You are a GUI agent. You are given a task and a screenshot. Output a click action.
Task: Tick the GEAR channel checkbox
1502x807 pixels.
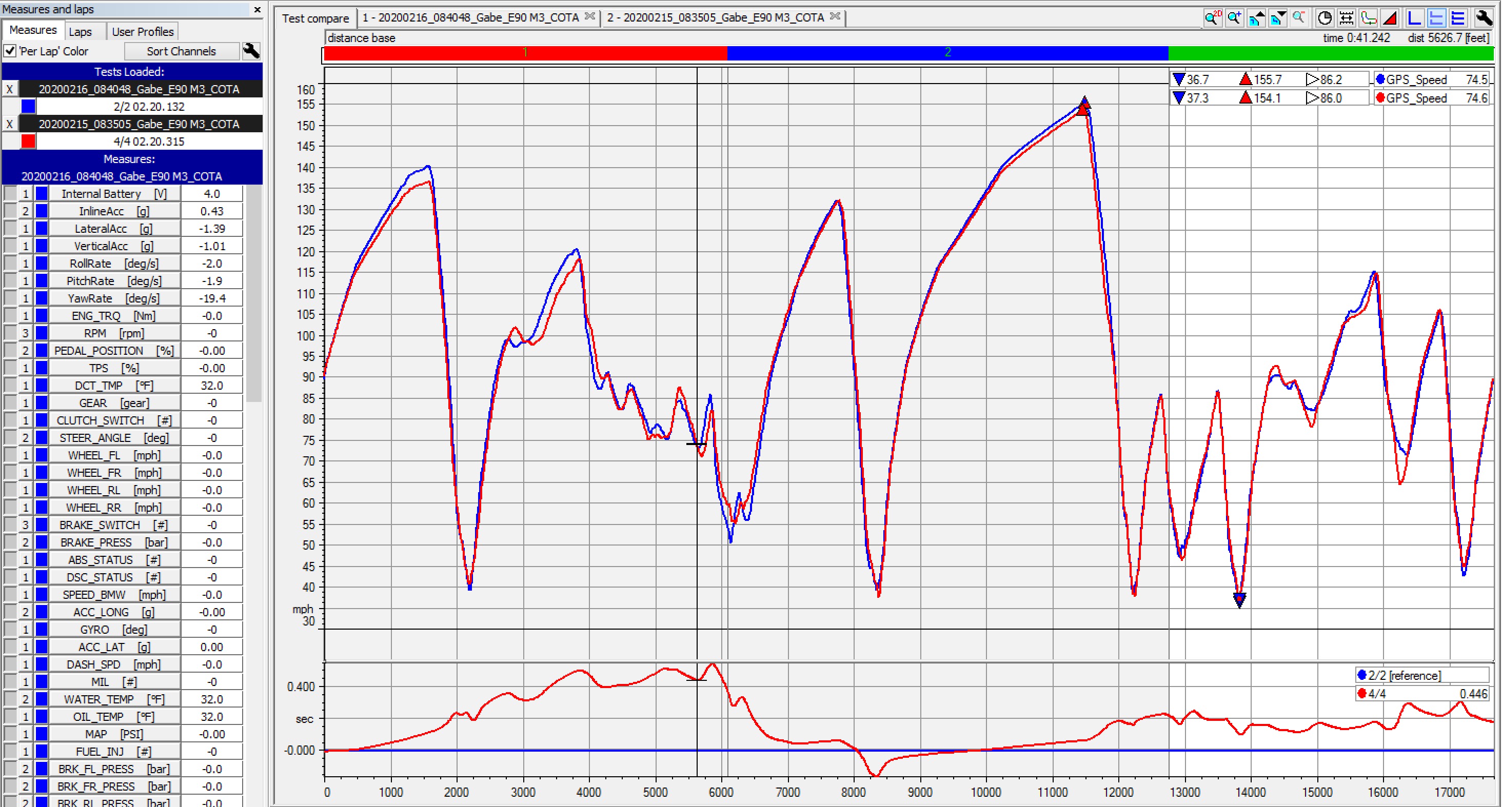[x=10, y=402]
